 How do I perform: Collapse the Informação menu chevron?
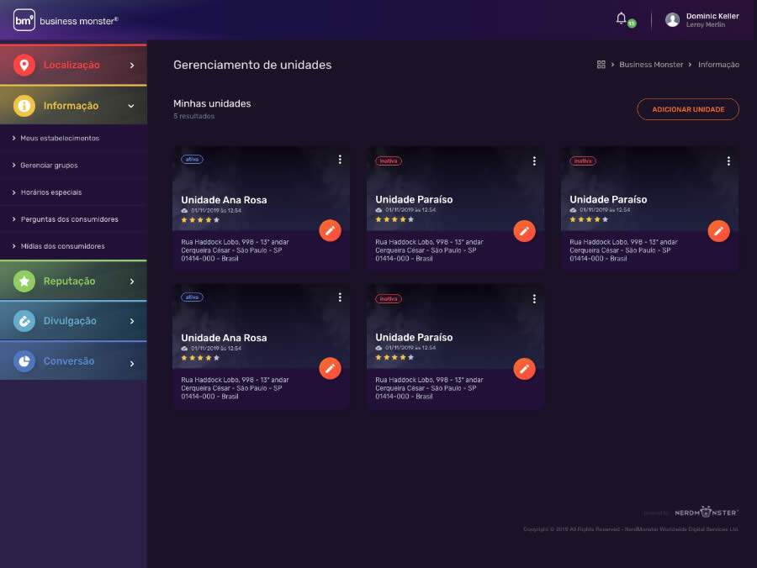click(131, 106)
